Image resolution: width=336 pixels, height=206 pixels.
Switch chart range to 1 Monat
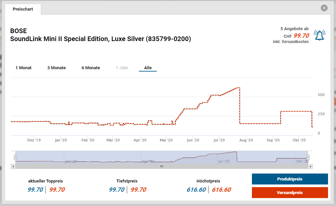(x=24, y=68)
